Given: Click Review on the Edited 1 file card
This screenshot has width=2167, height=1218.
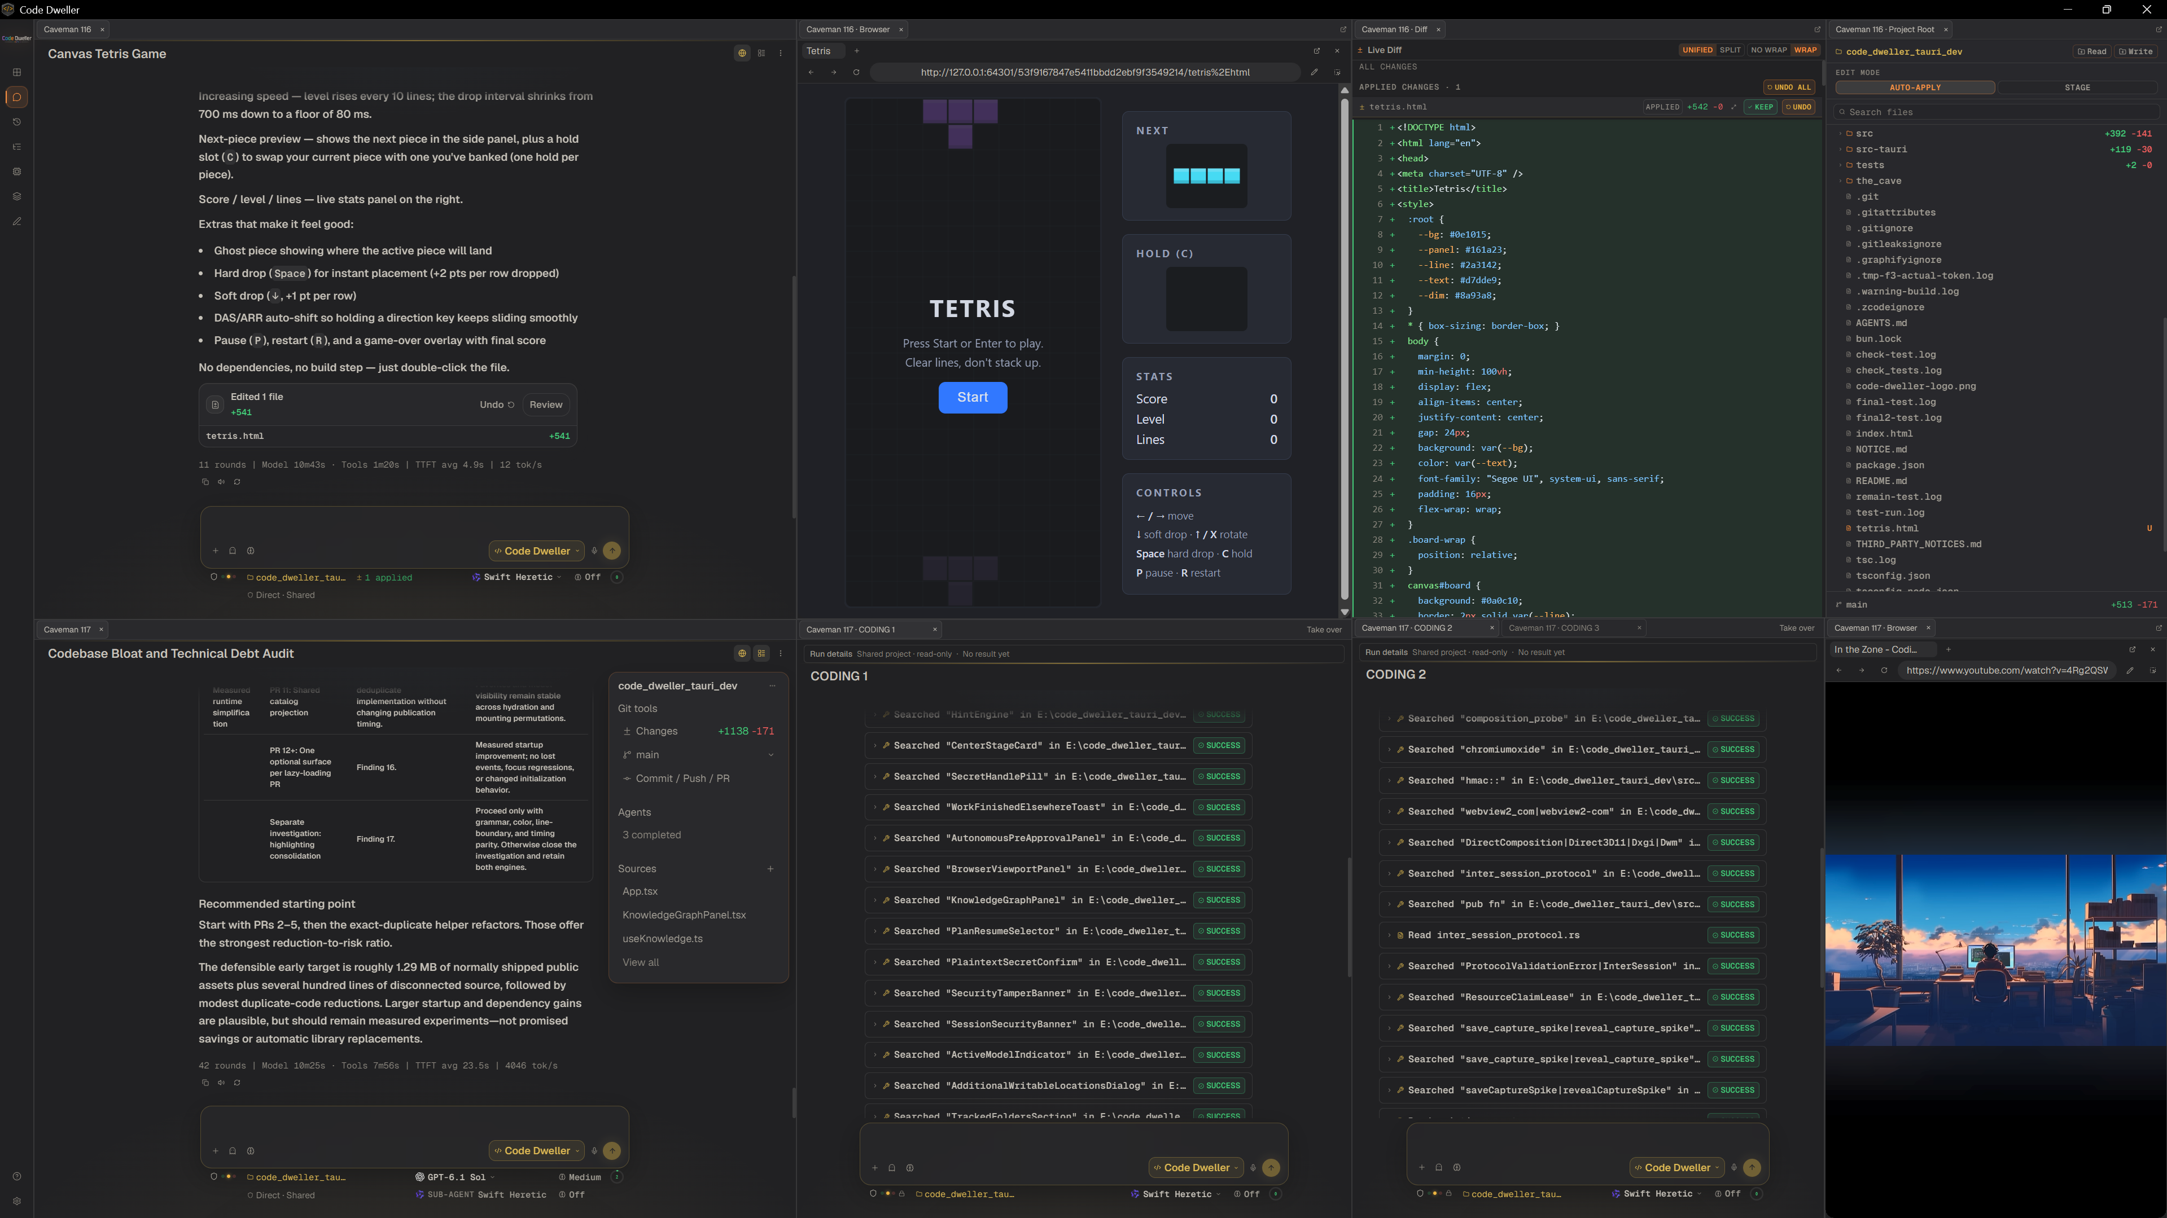Looking at the screenshot, I should coord(546,405).
